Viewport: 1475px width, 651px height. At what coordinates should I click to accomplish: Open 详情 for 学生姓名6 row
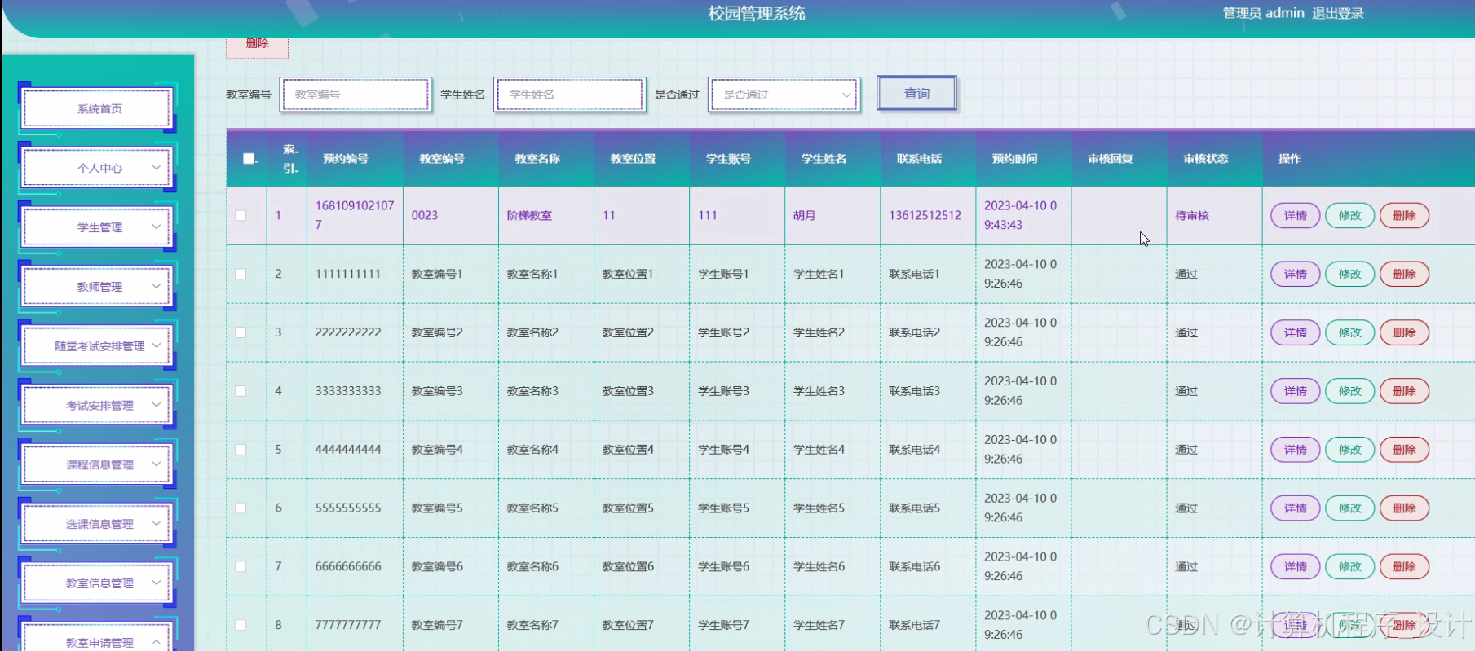1295,566
